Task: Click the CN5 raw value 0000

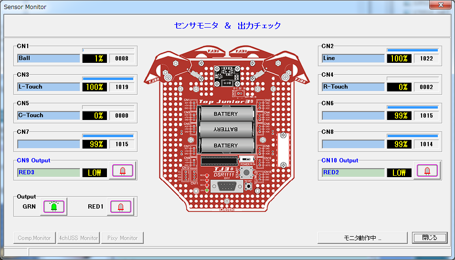Action: 122,116
